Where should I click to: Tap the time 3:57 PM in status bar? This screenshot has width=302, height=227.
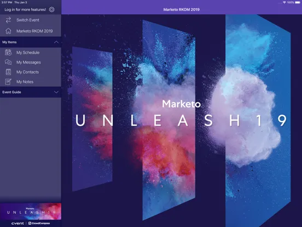coord(7,2)
